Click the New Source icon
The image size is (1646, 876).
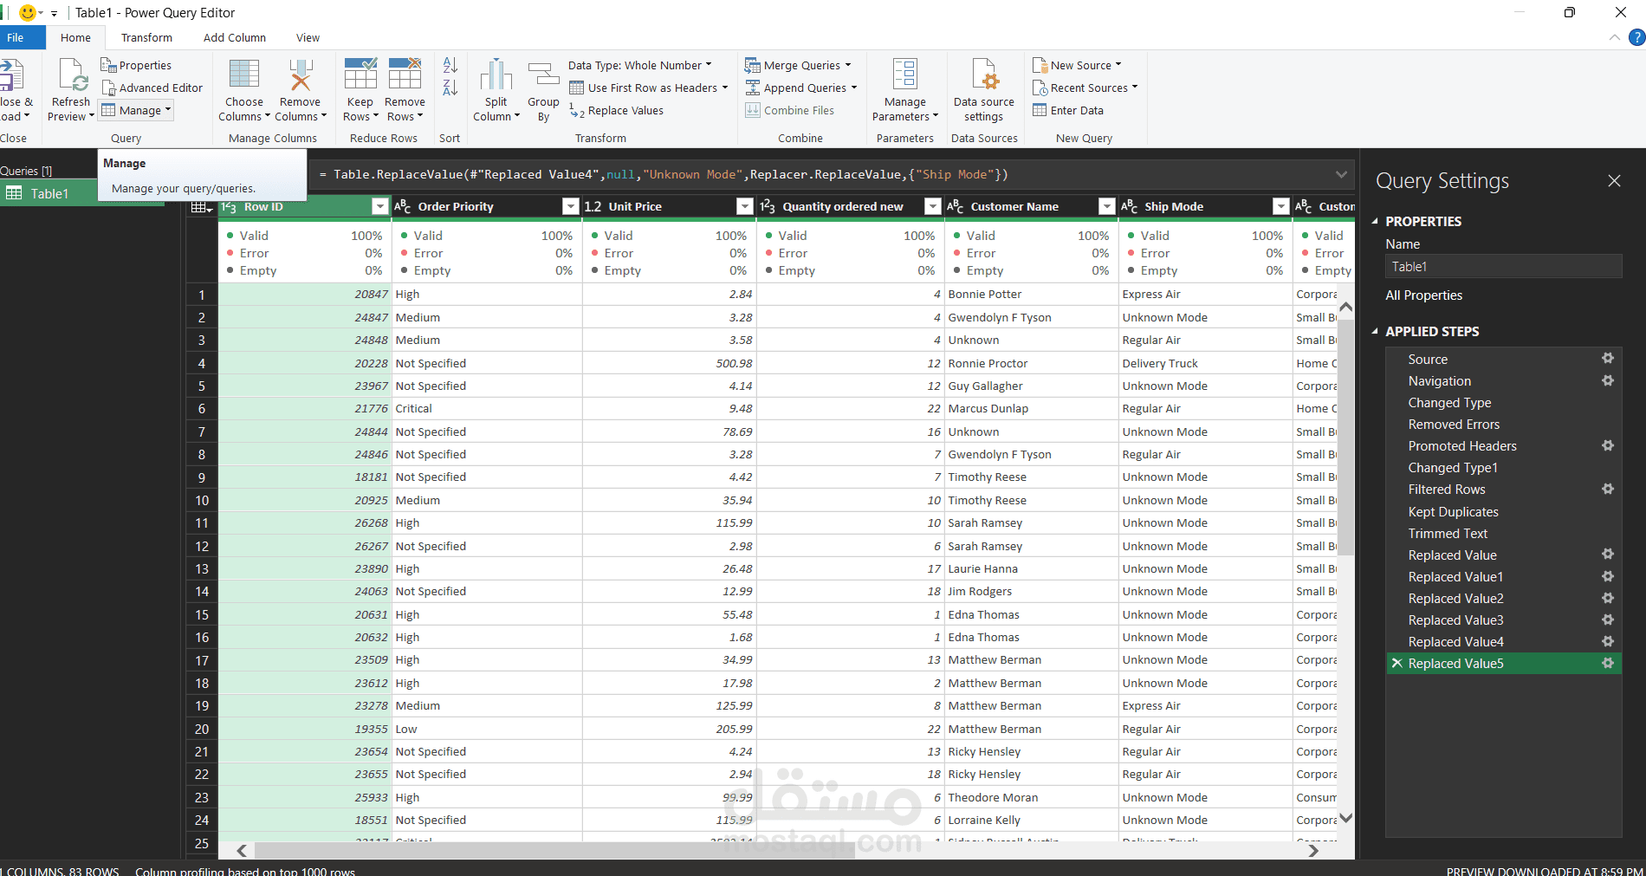(1040, 65)
